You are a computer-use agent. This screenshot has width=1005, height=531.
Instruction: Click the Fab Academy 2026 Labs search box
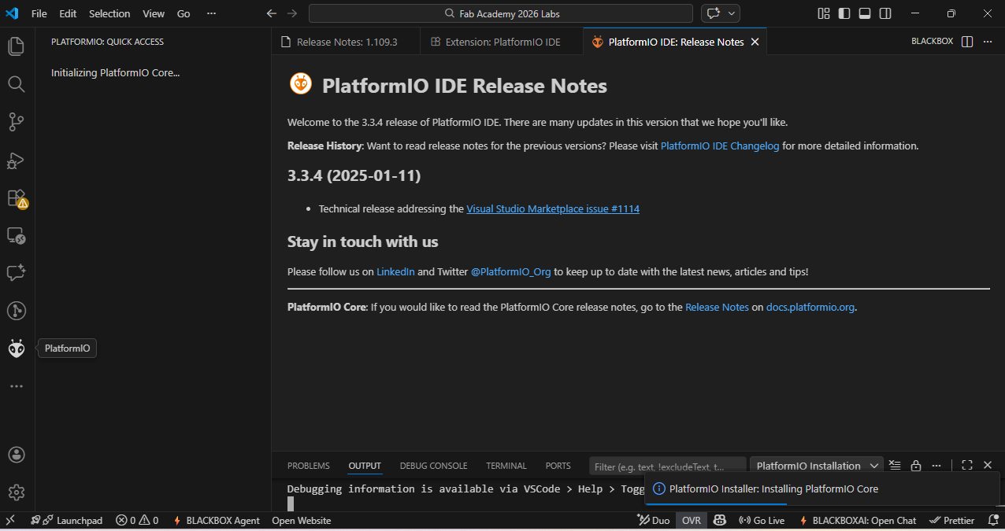pos(501,13)
